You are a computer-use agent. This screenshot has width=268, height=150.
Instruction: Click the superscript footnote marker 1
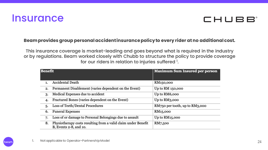[177, 61]
